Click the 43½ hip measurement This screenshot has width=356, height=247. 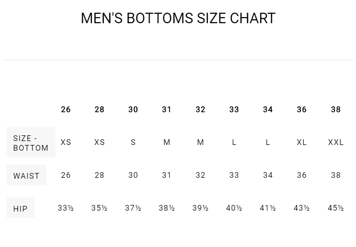click(302, 208)
